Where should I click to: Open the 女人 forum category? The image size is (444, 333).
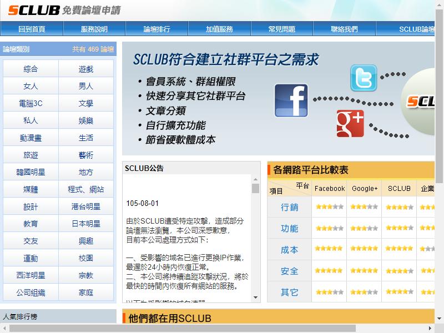point(31,86)
